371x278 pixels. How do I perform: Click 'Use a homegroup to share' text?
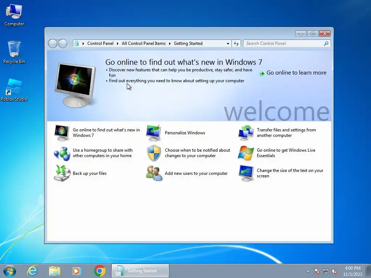pos(103,153)
